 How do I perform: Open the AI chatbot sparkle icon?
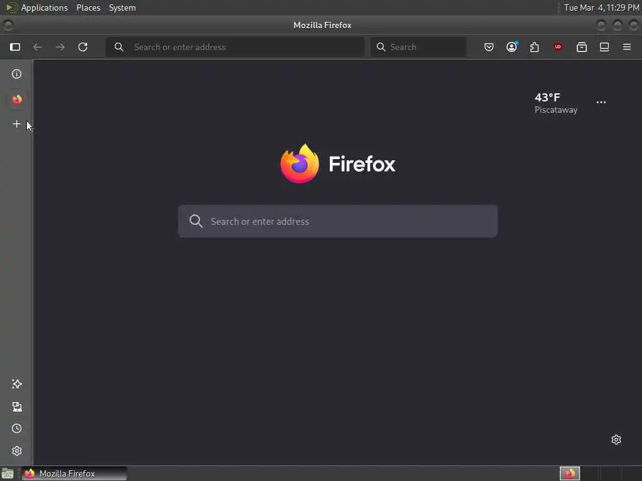tap(17, 384)
